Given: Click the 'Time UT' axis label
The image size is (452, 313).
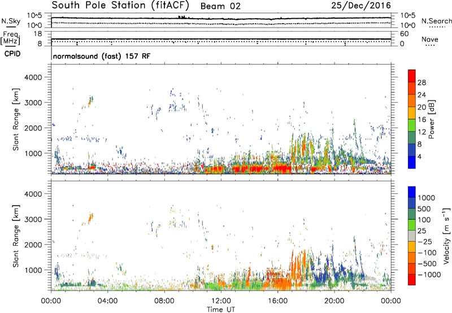Looking at the screenshot, I should pos(221,310).
